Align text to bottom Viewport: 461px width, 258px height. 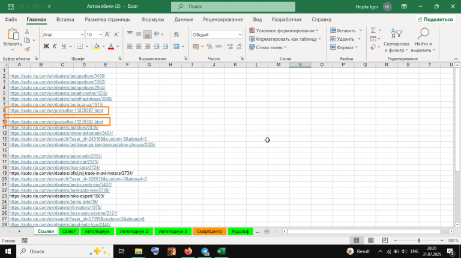tap(147, 34)
